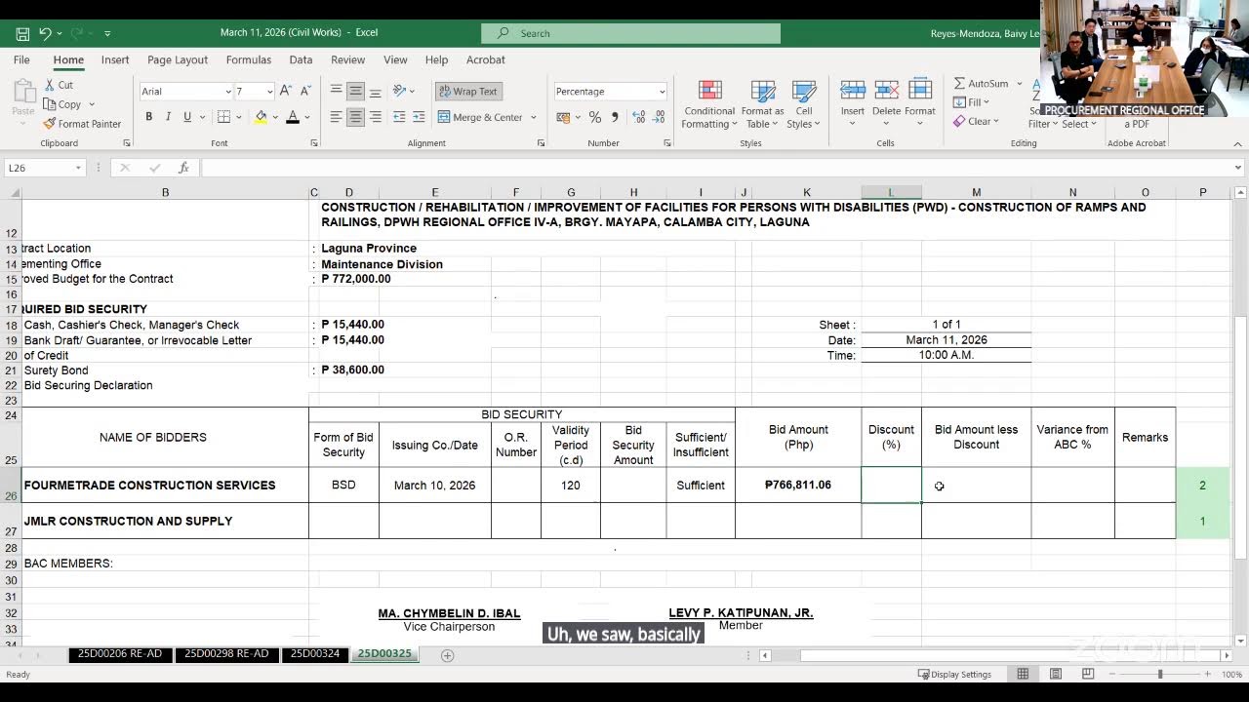Switch to Page Layout view in status bar
This screenshot has height=702, width=1249.
1056,674
